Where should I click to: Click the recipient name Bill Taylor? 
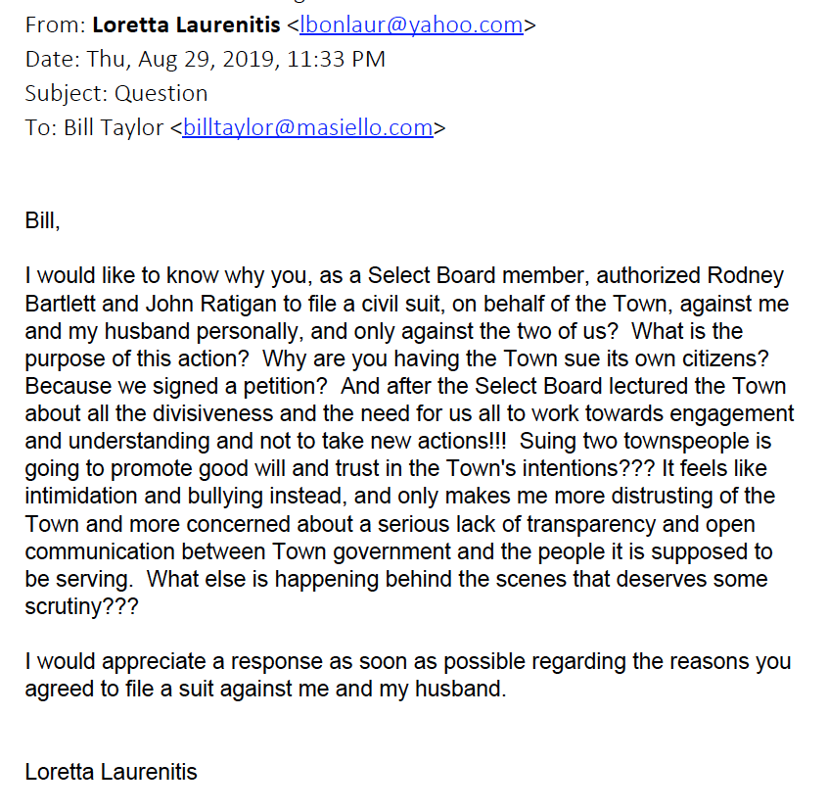click(114, 128)
